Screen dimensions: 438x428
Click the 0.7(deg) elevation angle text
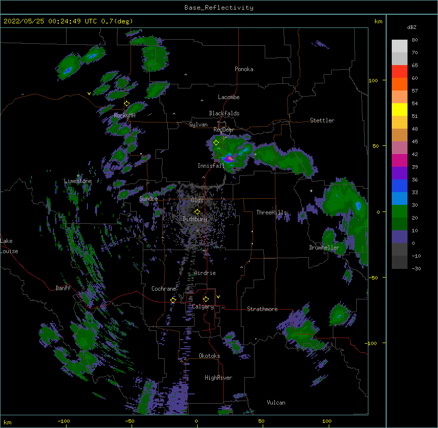[117, 21]
